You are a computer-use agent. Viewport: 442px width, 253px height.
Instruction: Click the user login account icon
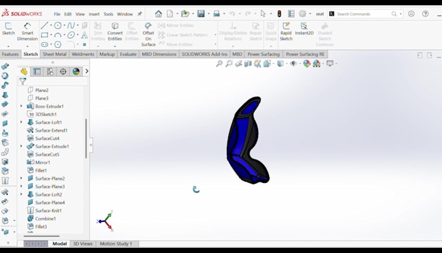click(411, 14)
